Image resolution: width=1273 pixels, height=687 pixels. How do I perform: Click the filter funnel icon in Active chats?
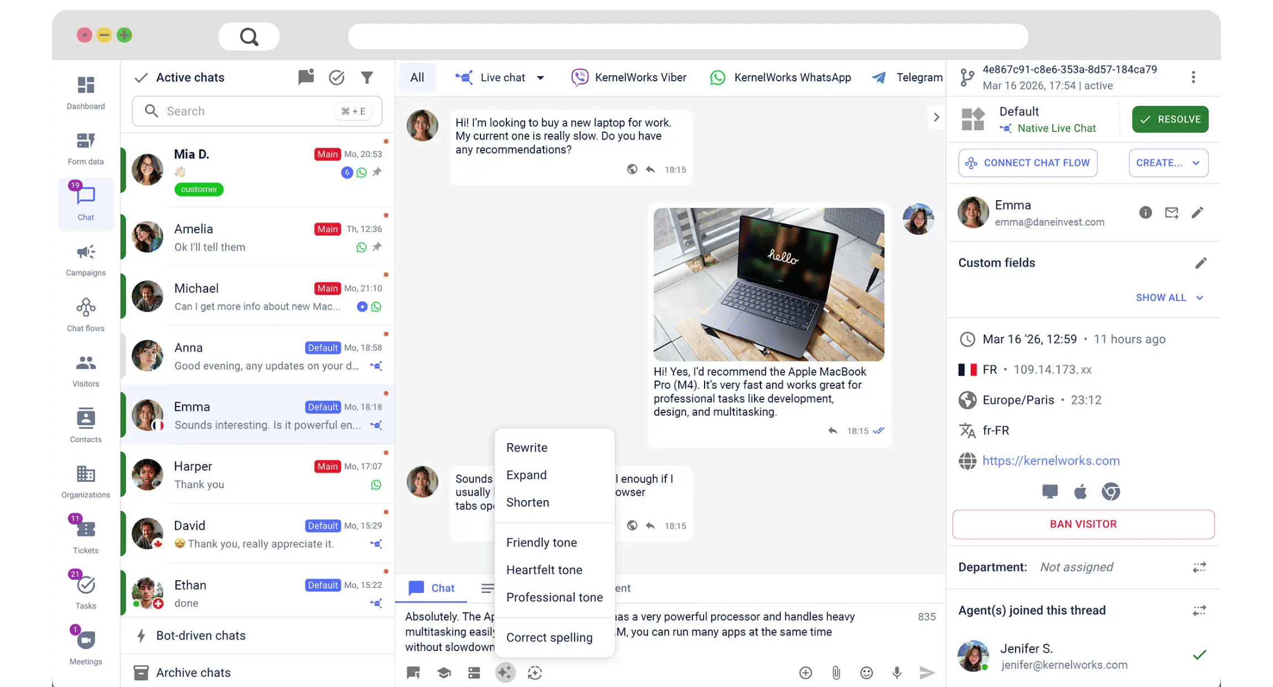click(x=367, y=77)
